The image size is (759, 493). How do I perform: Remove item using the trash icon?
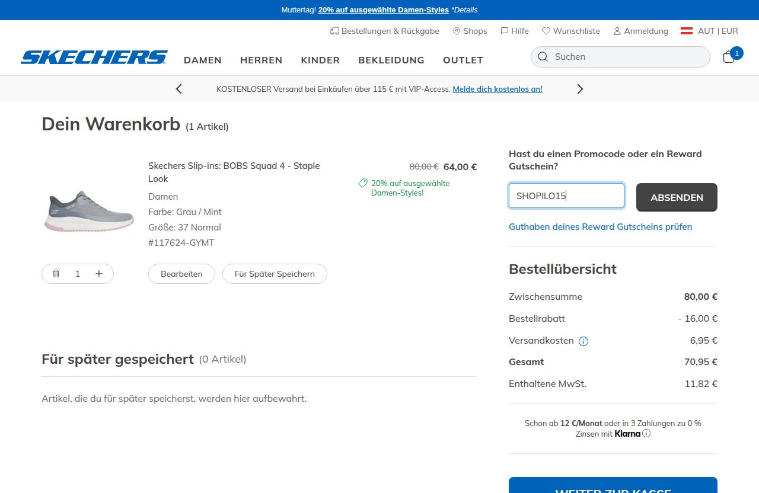coord(56,273)
